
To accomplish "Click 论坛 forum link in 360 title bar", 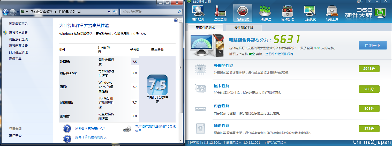I will (x=360, y=2).
